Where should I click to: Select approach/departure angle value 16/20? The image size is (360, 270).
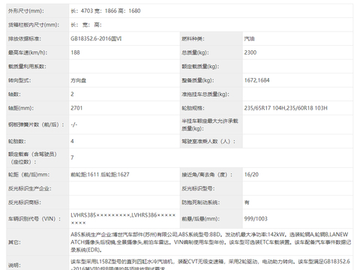coord(251,175)
